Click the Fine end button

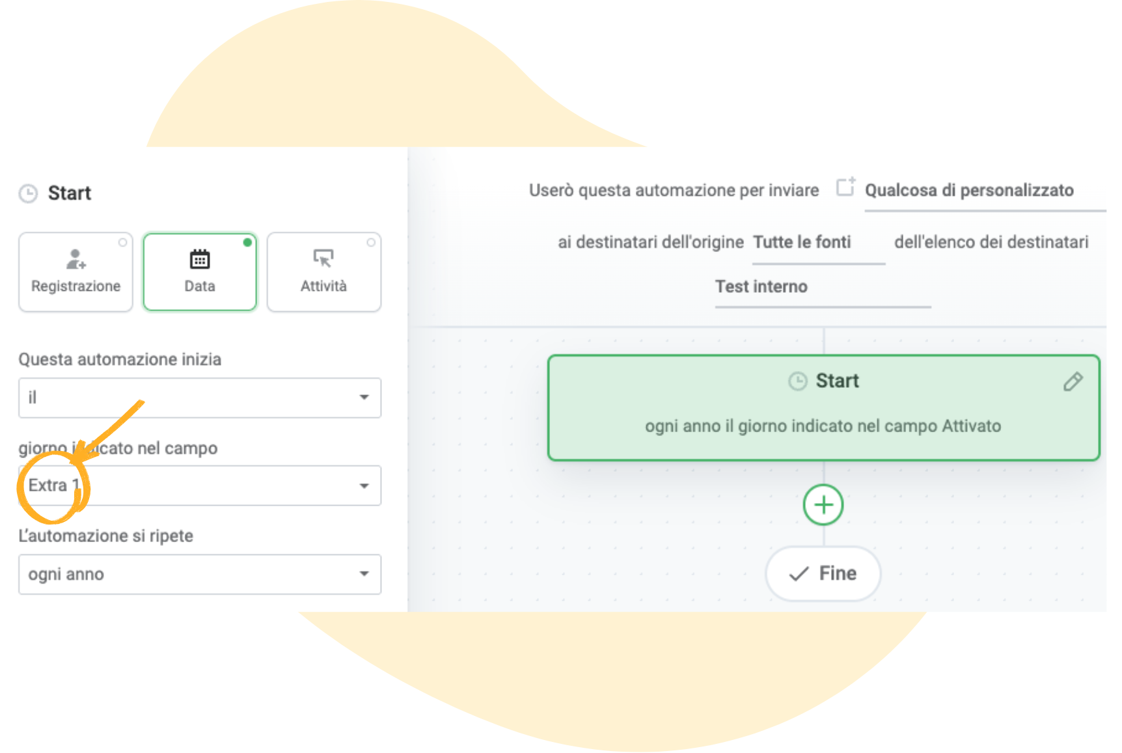tap(823, 573)
